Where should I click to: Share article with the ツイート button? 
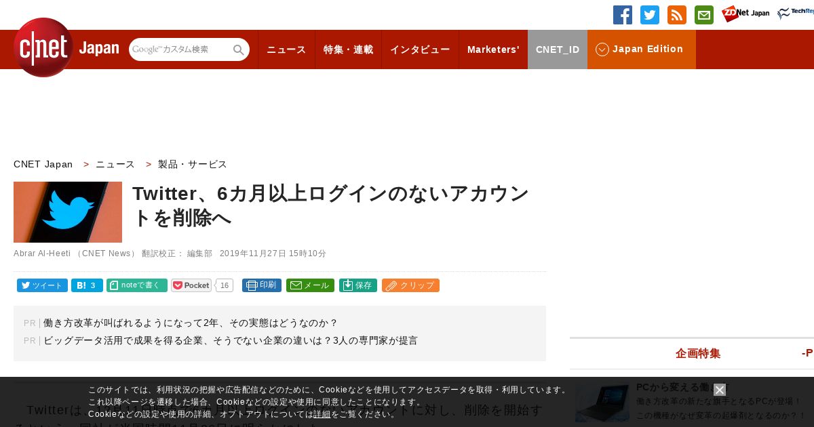pos(42,285)
